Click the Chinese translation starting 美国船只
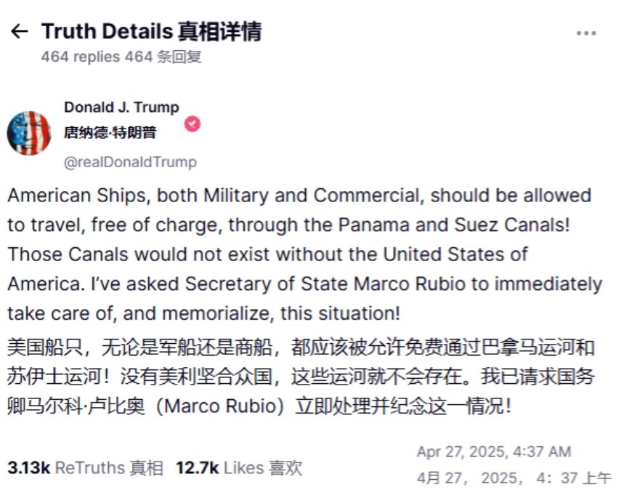This screenshot has height=490, width=621. 301,377
